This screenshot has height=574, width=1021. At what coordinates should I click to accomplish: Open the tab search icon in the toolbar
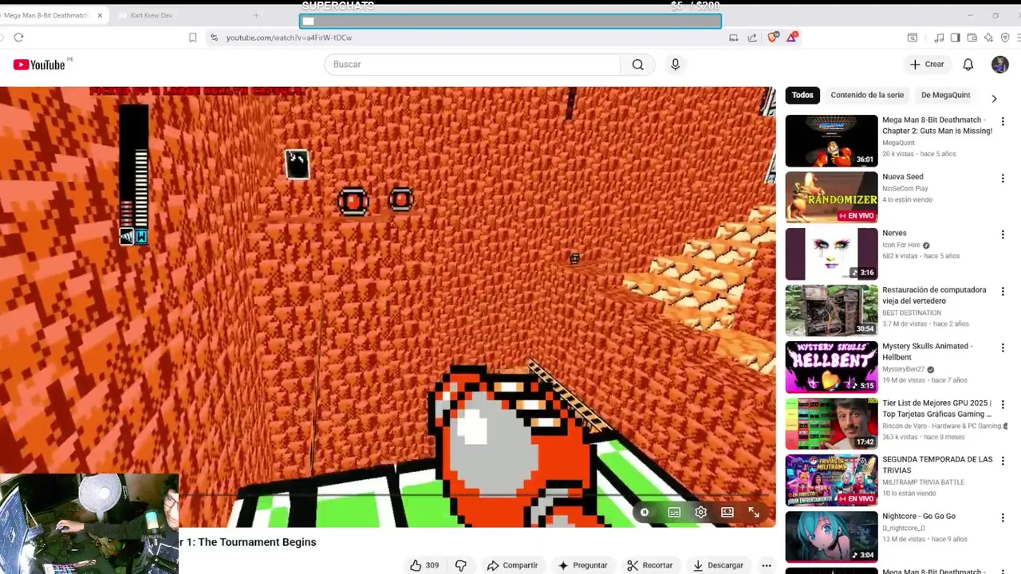click(x=913, y=37)
